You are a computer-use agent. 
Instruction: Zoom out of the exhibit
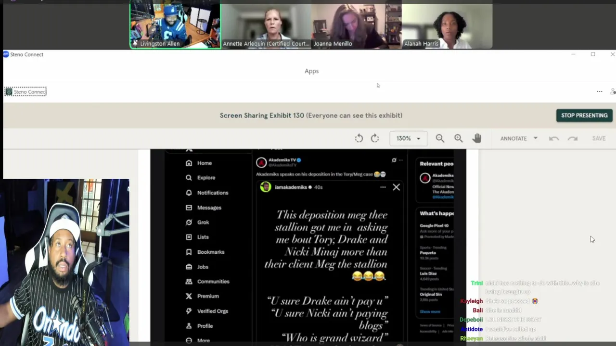[440, 138]
